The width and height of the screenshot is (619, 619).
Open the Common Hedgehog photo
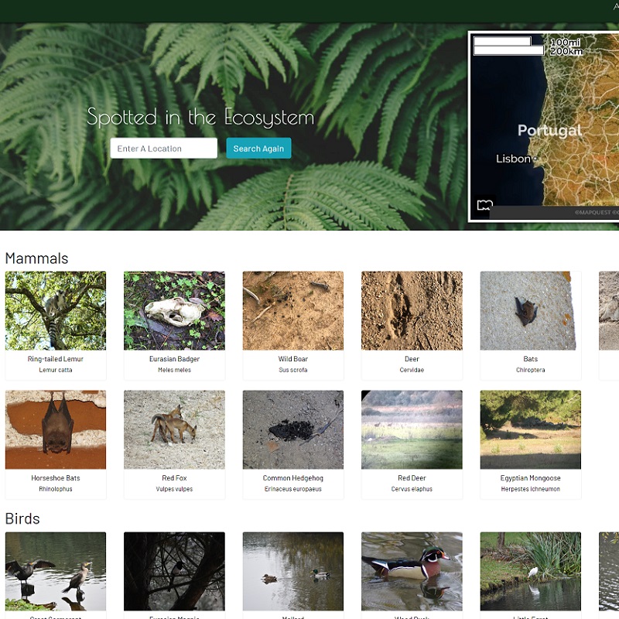pyautogui.click(x=293, y=430)
